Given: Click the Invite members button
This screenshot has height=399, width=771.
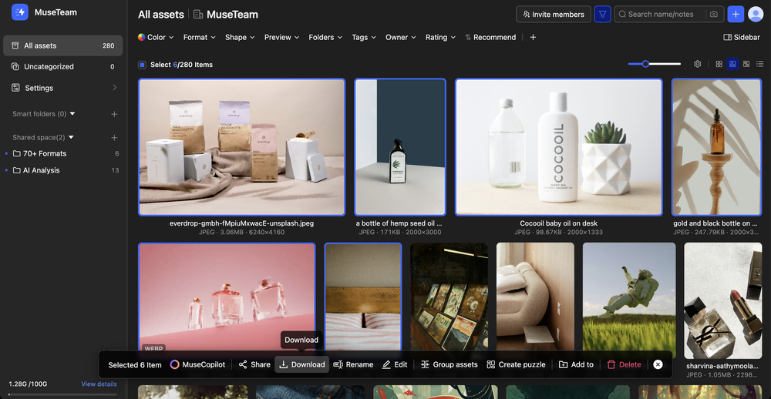Looking at the screenshot, I should coord(554,14).
